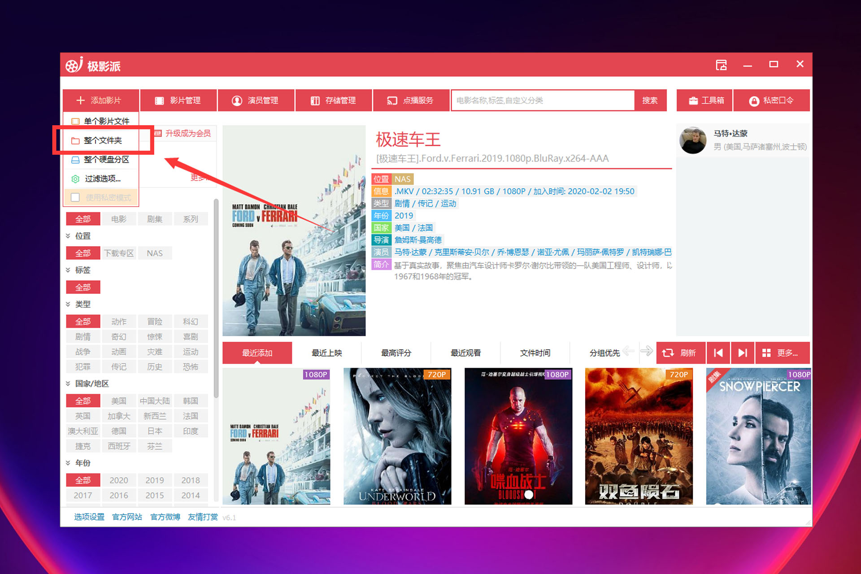Filter by Movies (电影) category
The height and width of the screenshot is (574, 861).
click(x=119, y=219)
